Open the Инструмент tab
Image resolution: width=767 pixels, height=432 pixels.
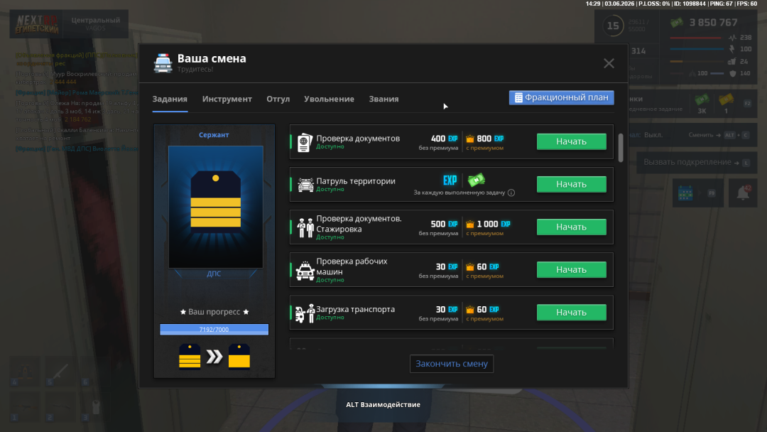click(x=227, y=99)
